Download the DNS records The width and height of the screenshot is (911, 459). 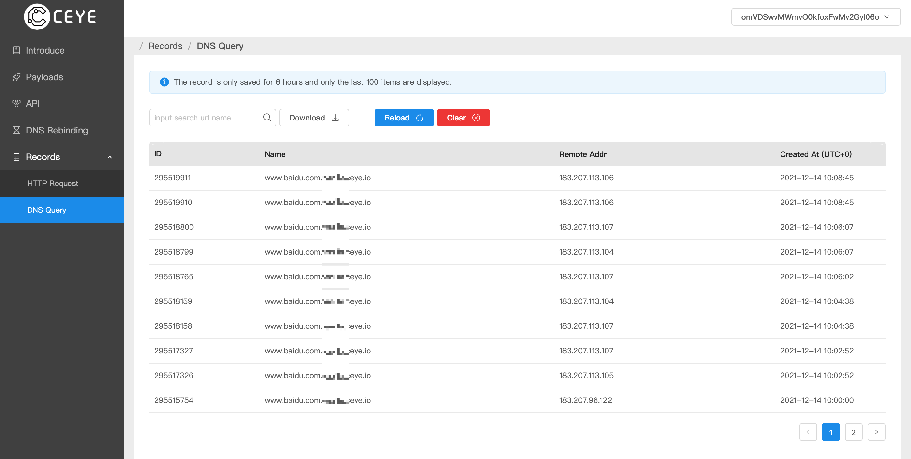(314, 118)
